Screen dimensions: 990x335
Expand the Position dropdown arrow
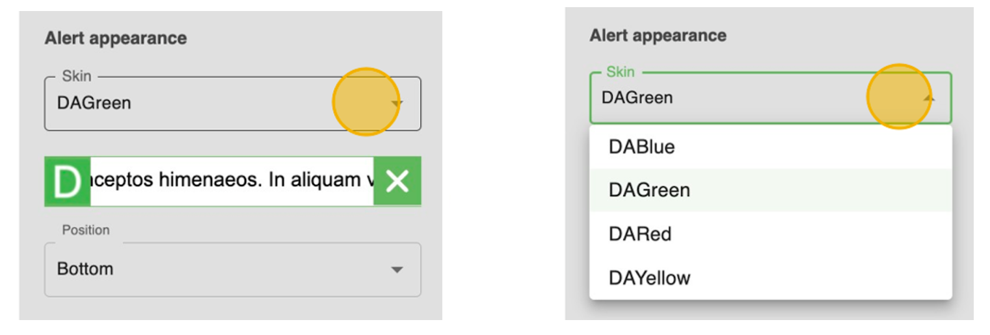pyautogui.click(x=397, y=269)
